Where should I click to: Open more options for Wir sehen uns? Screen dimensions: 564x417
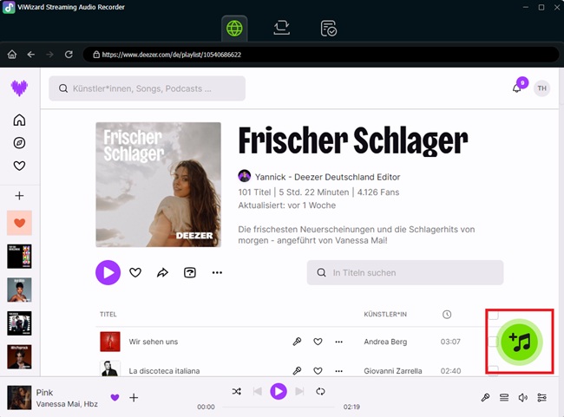coord(338,342)
